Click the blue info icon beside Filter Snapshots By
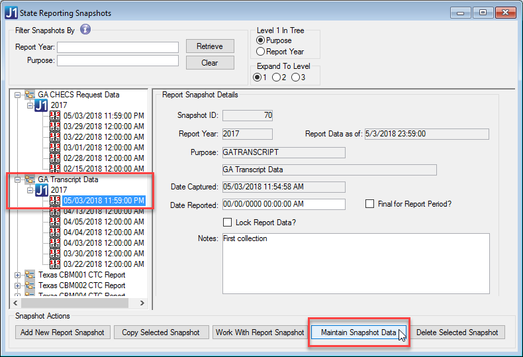 (x=85, y=30)
